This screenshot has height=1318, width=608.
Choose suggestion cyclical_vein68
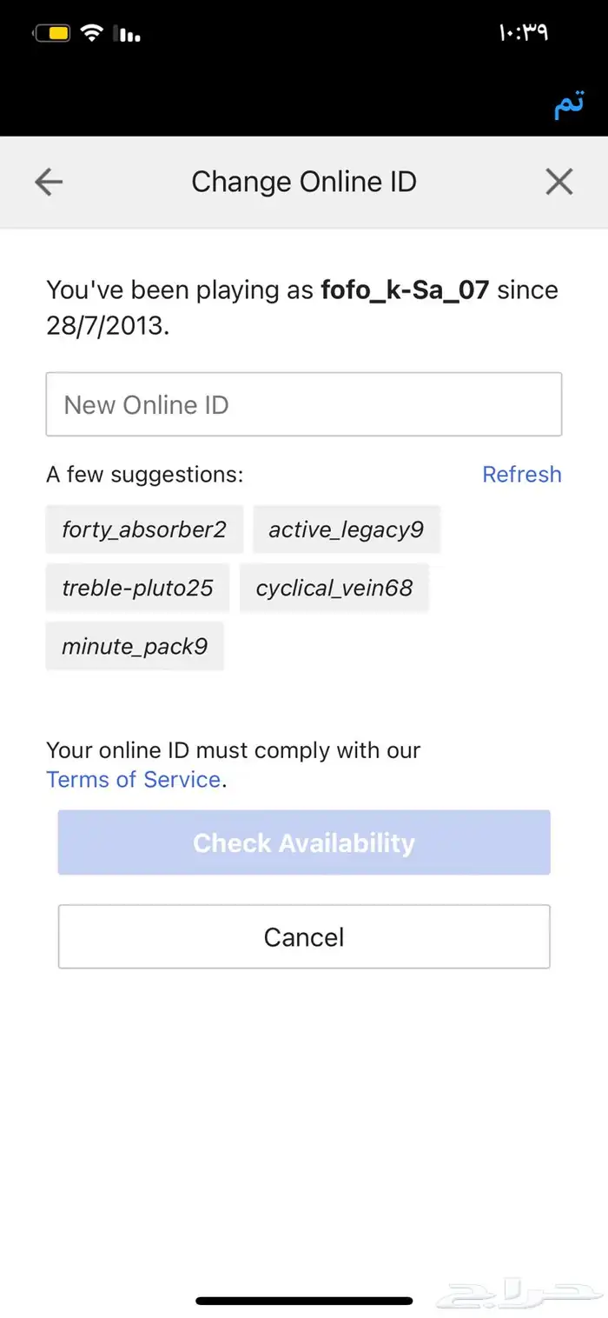tap(334, 588)
